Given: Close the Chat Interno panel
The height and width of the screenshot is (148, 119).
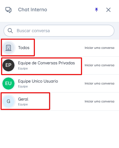Looking at the screenshot, I should [x=108, y=10].
